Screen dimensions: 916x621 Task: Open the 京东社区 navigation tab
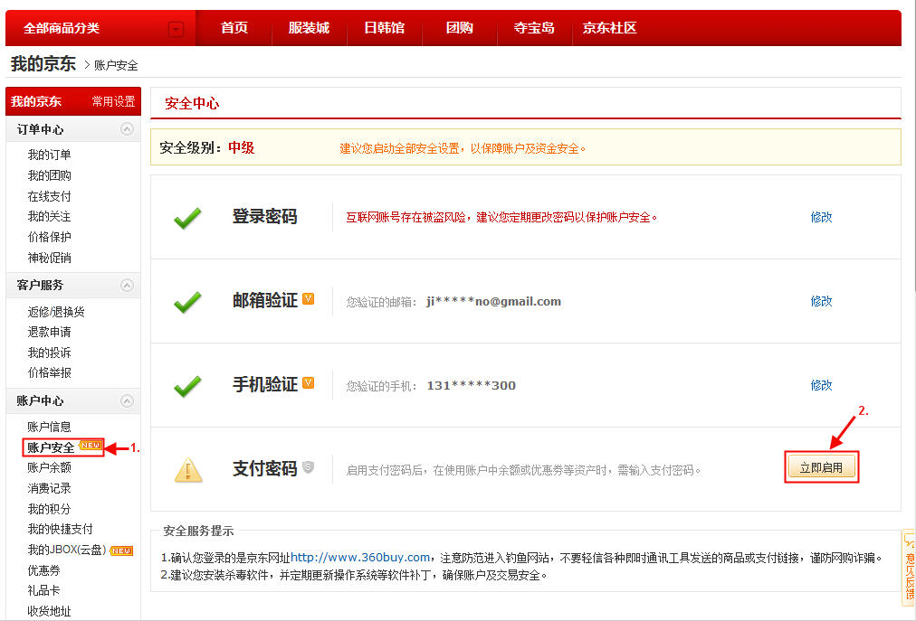[x=609, y=28]
